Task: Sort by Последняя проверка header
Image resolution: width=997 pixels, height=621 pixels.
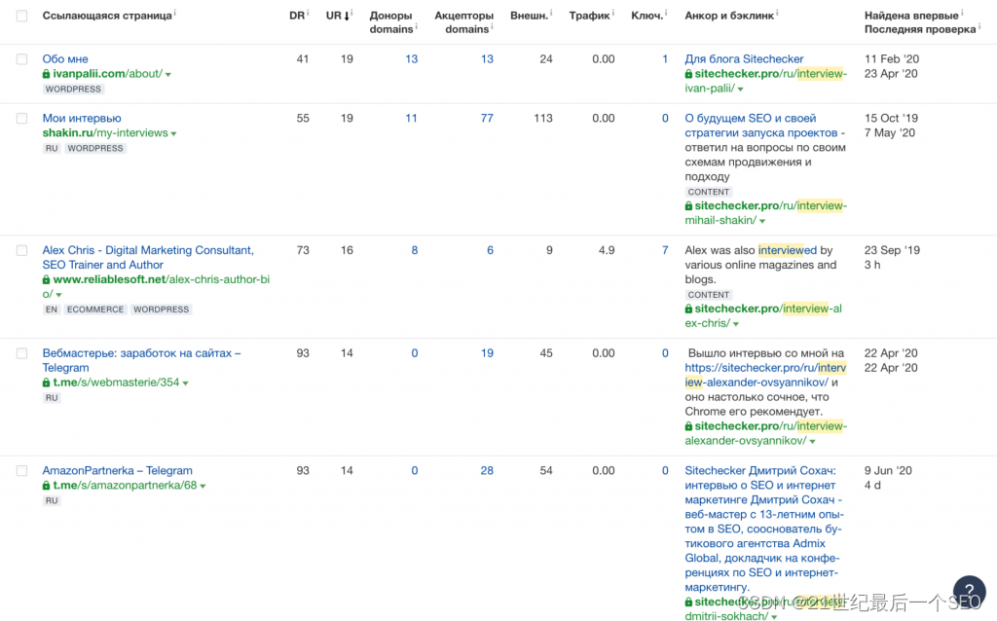Action: pyautogui.click(x=919, y=29)
